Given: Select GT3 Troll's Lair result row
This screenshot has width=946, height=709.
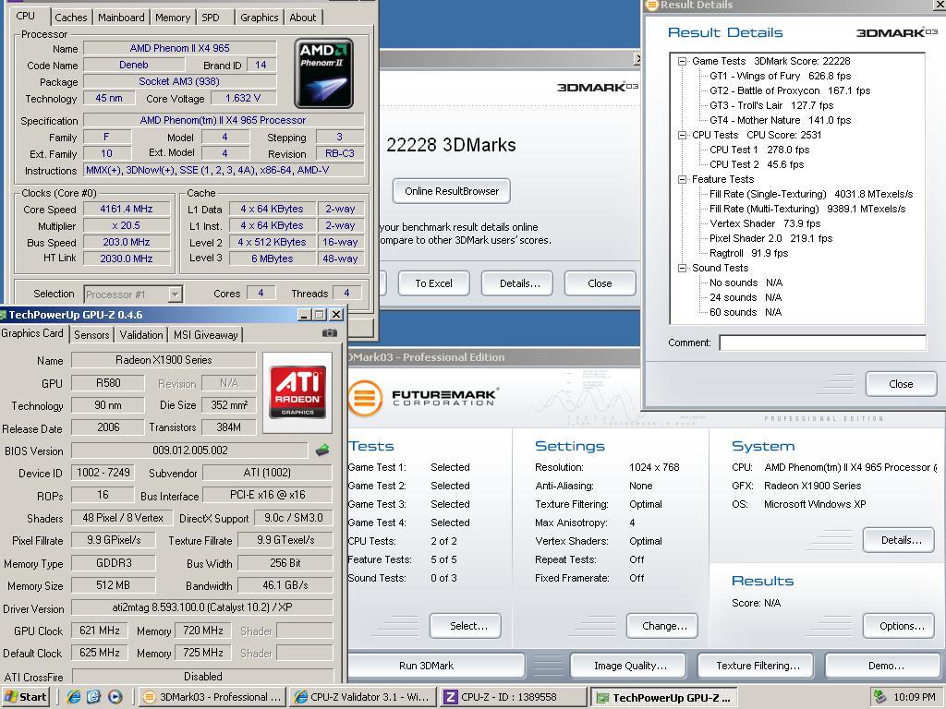Looking at the screenshot, I should pos(771,105).
